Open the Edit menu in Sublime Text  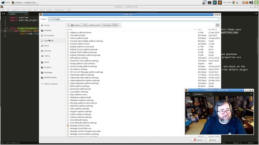click(x=8, y=10)
